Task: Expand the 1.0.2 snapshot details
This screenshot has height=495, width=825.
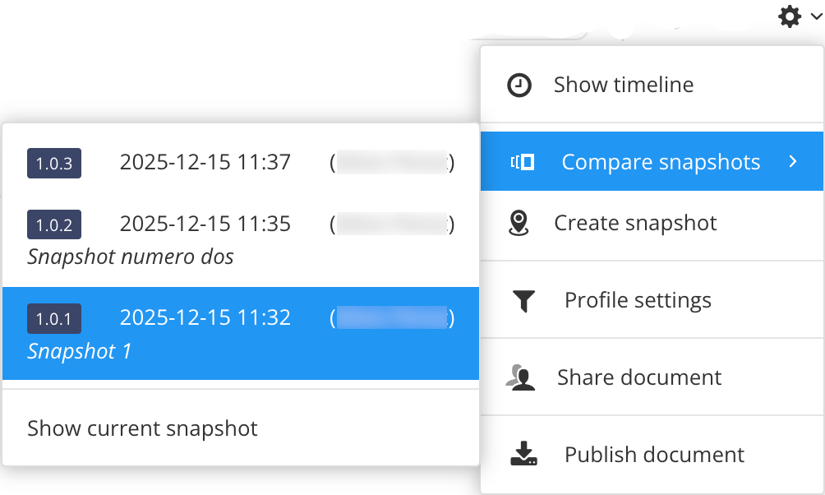Action: 54,224
